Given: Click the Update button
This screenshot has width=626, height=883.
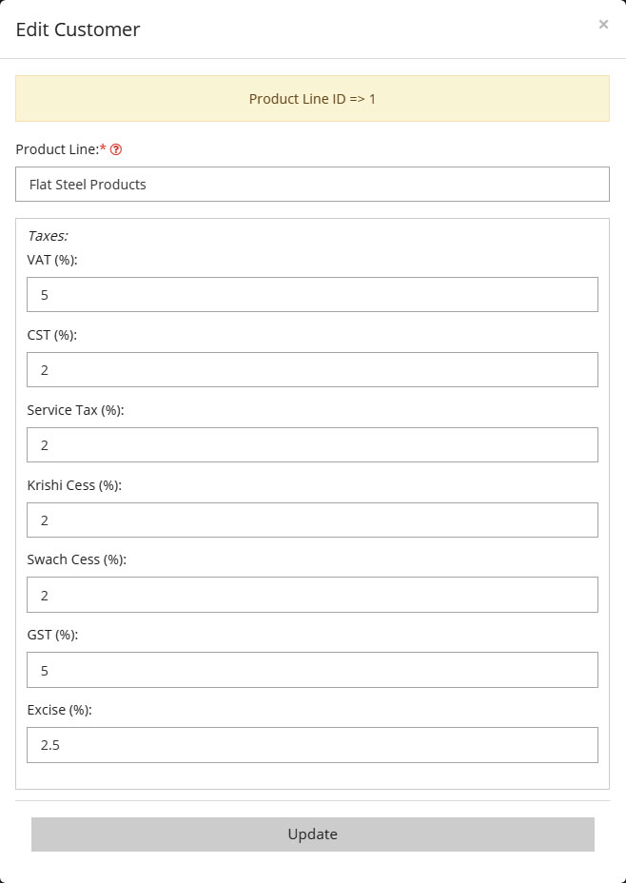Looking at the screenshot, I should [x=312, y=834].
